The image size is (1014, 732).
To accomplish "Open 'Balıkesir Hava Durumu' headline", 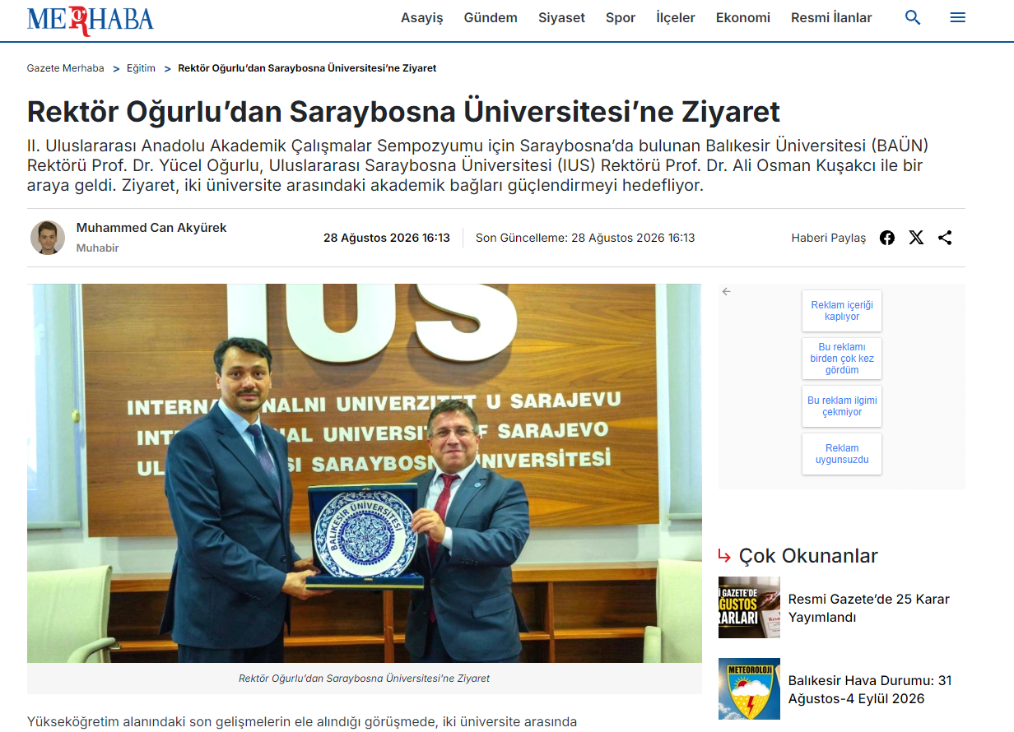I will [870, 689].
